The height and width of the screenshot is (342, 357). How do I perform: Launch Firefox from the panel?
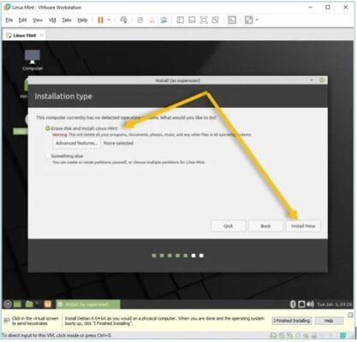point(48,304)
